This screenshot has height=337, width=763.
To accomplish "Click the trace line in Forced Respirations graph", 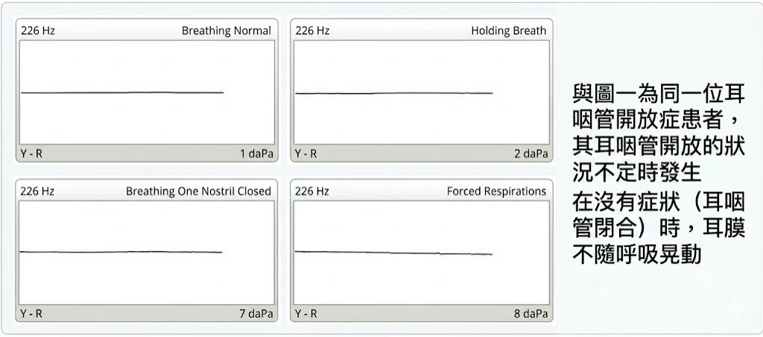I will 393,253.
